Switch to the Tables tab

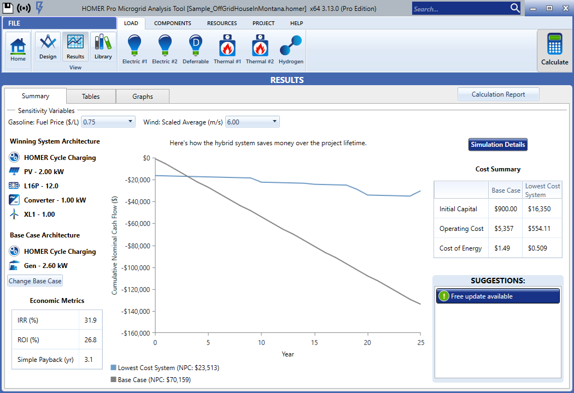(91, 97)
